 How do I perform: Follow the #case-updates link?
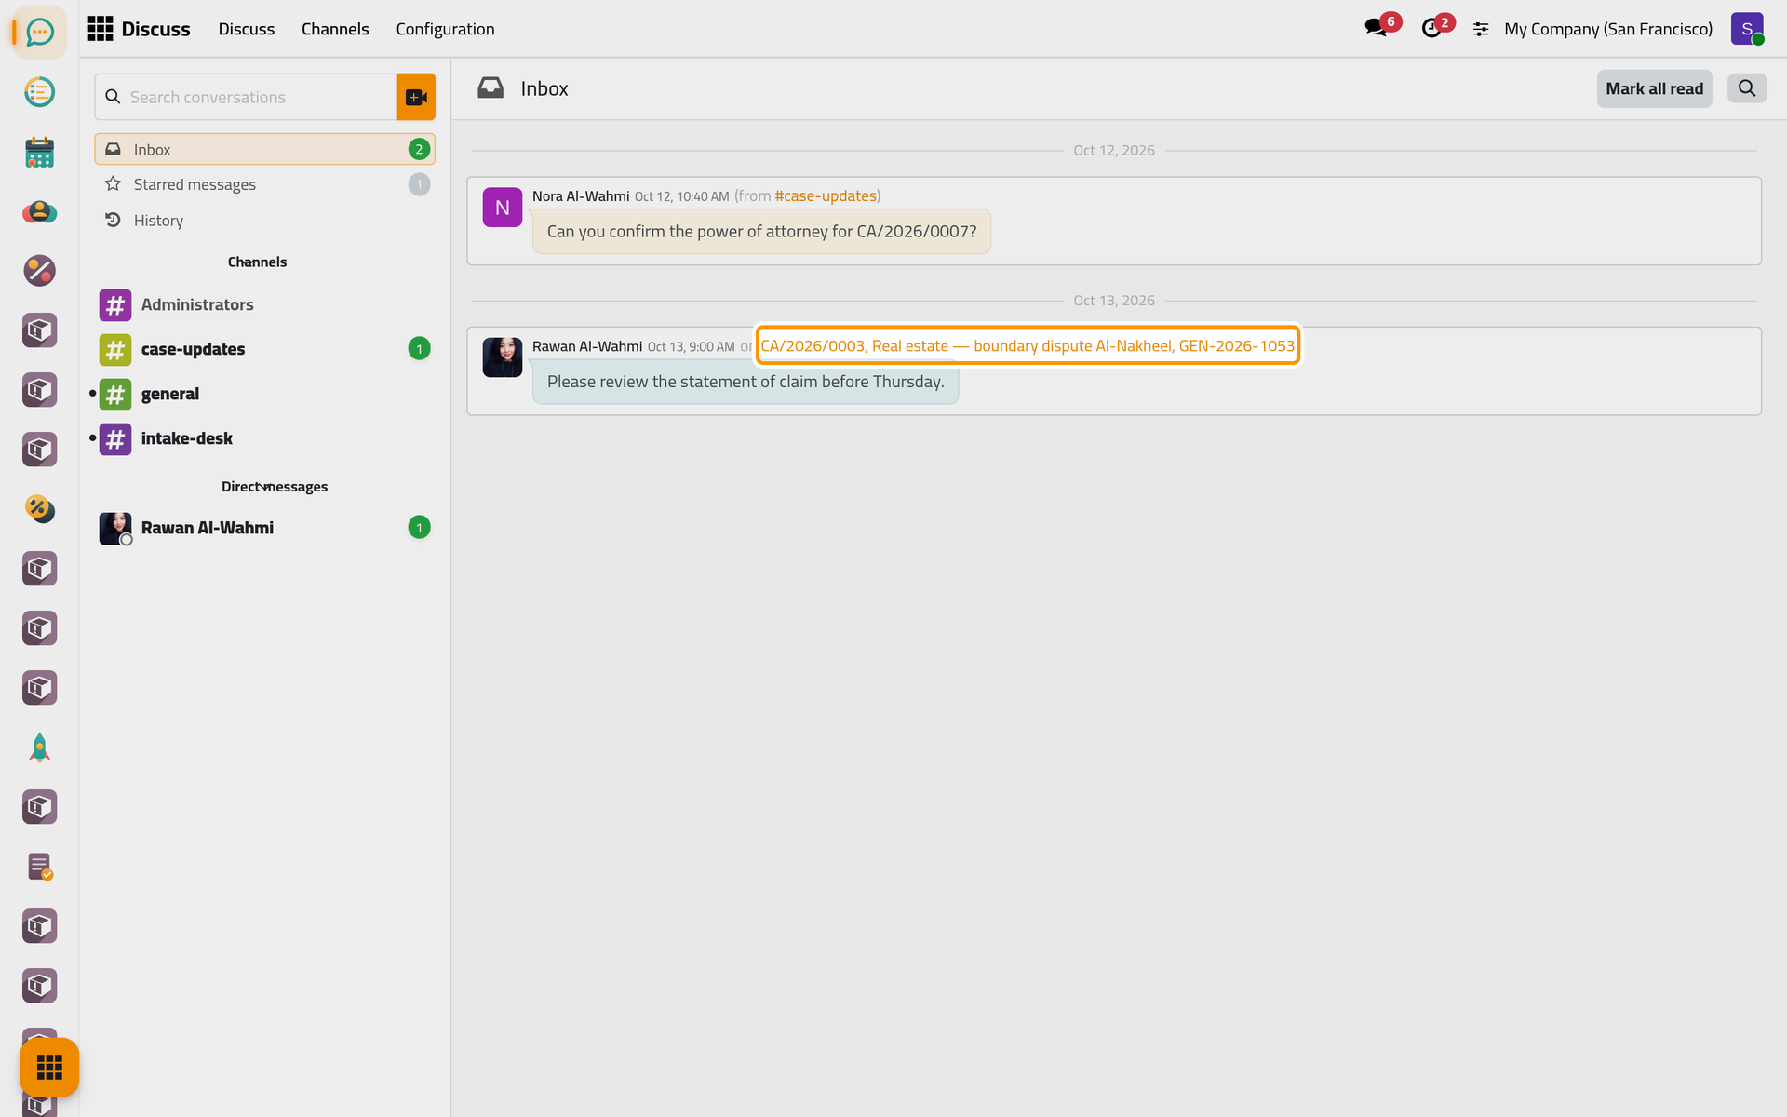pyautogui.click(x=826, y=195)
